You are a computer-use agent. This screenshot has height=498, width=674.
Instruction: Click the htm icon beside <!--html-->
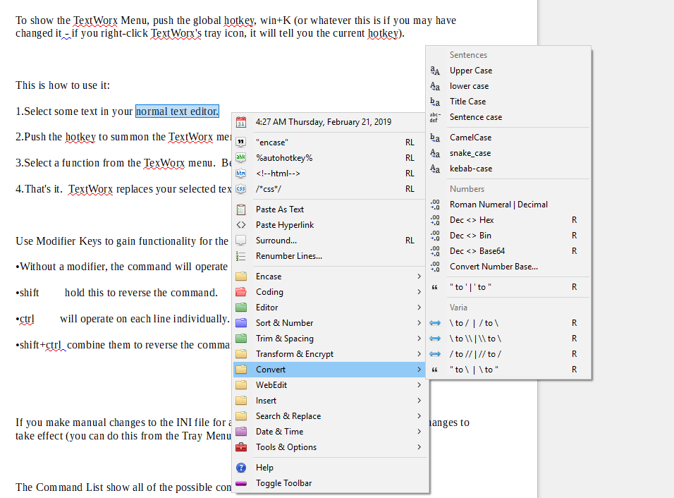tap(241, 174)
